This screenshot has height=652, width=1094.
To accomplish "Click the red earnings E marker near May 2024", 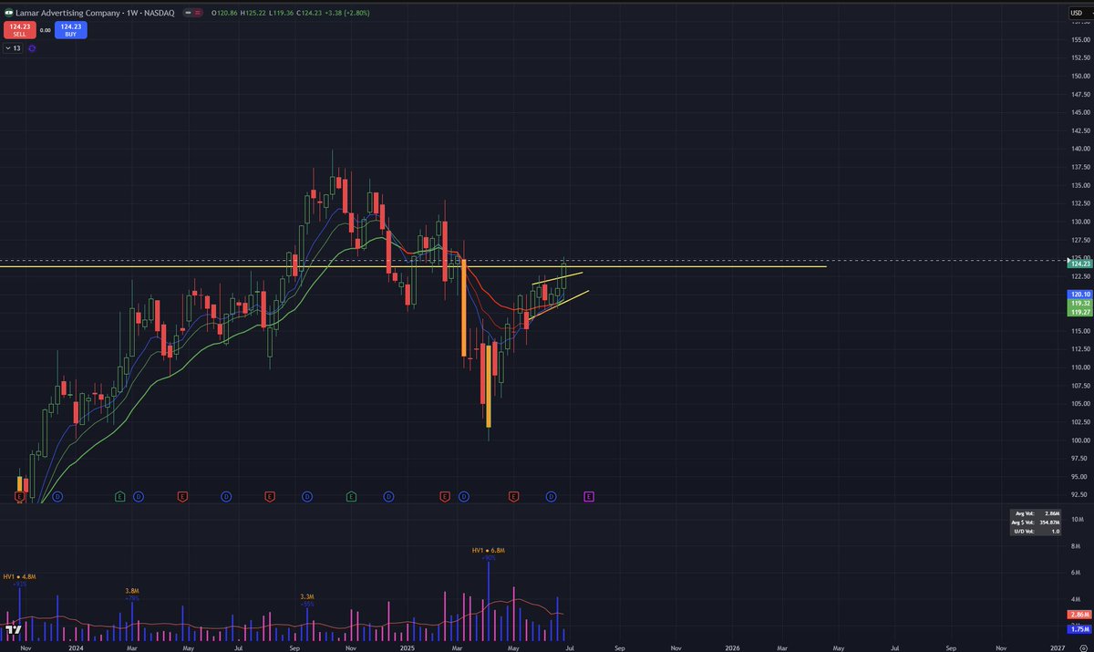I will [x=182, y=496].
